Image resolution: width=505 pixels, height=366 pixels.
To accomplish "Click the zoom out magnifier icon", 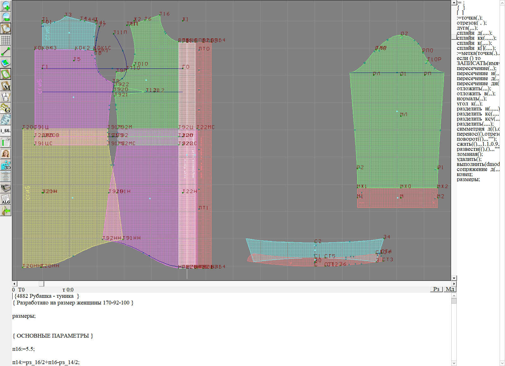I will (x=6, y=17).
